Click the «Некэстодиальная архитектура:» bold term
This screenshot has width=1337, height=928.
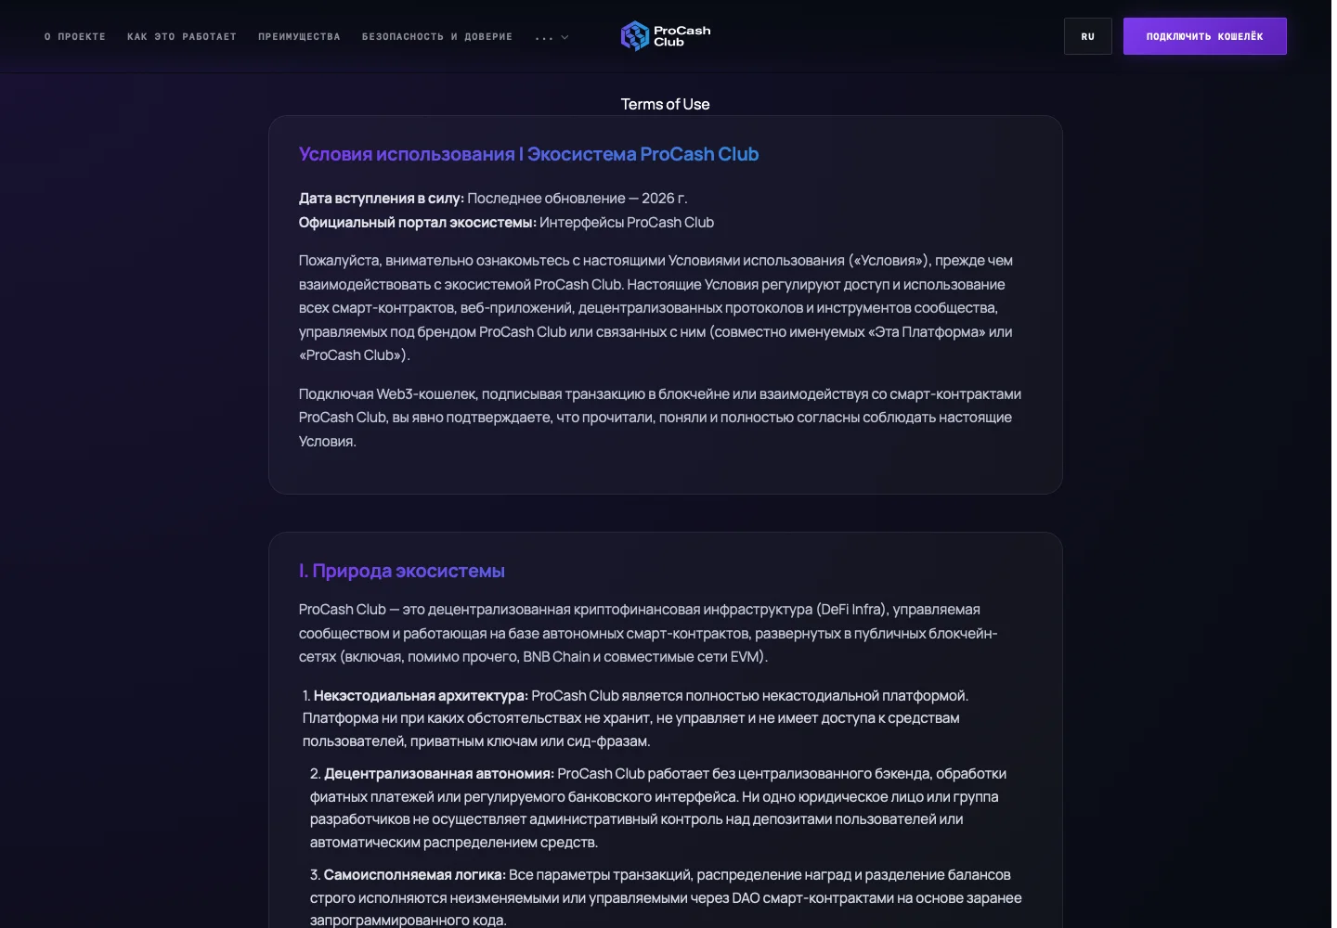tap(421, 696)
